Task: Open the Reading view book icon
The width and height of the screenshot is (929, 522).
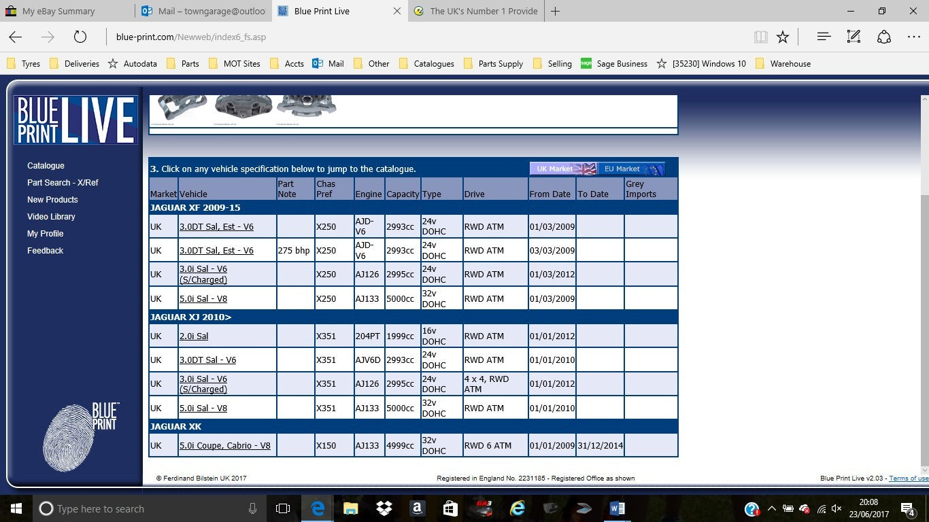Action: pos(760,37)
